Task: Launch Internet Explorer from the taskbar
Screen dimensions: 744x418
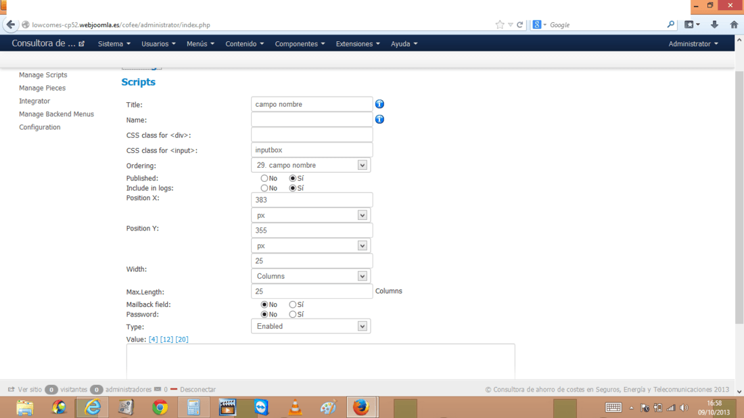Action: pos(92,408)
